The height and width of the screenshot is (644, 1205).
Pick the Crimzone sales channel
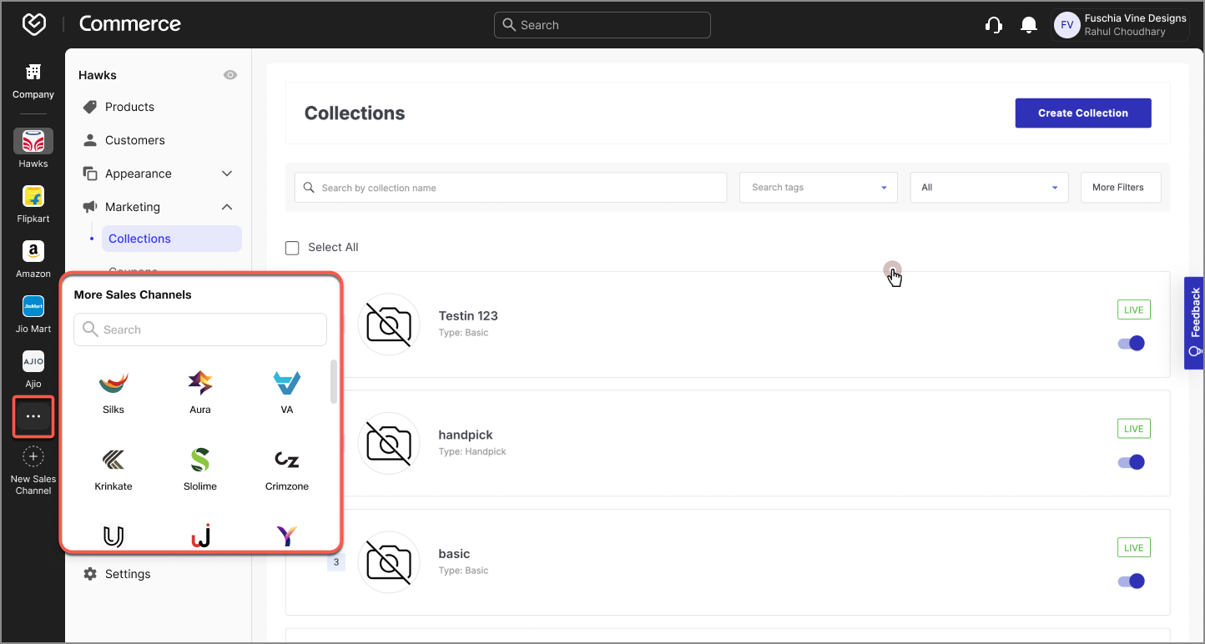[286, 461]
